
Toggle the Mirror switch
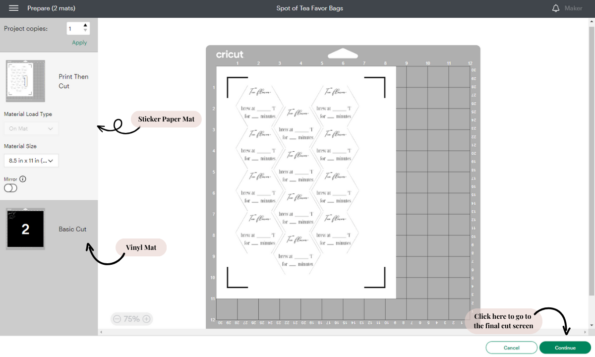click(10, 188)
